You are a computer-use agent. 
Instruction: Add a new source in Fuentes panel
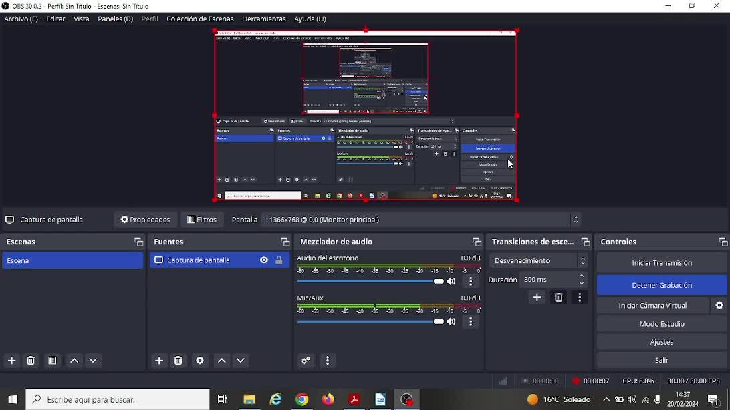(158, 361)
